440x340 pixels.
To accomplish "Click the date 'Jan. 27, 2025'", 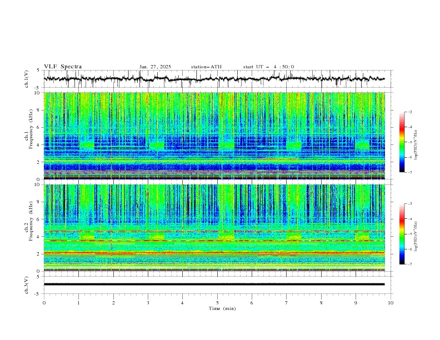I will tap(155, 67).
